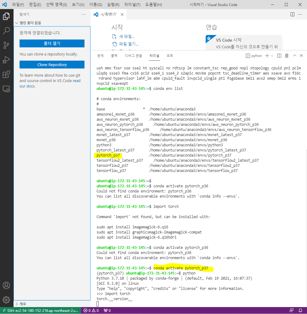The width and height of the screenshot is (307, 314).
Task: Open the Extensions view
Action: pyautogui.click(x=6, y=74)
